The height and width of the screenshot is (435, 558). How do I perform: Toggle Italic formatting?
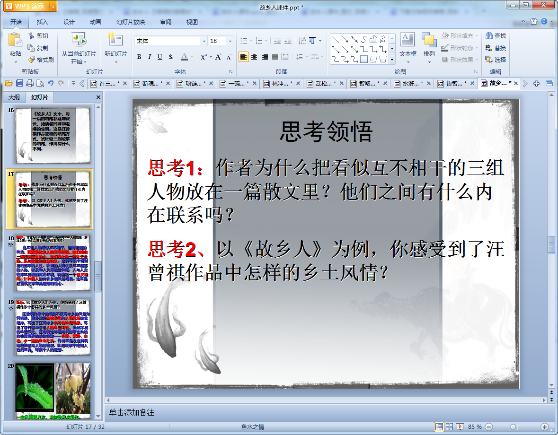coord(150,57)
